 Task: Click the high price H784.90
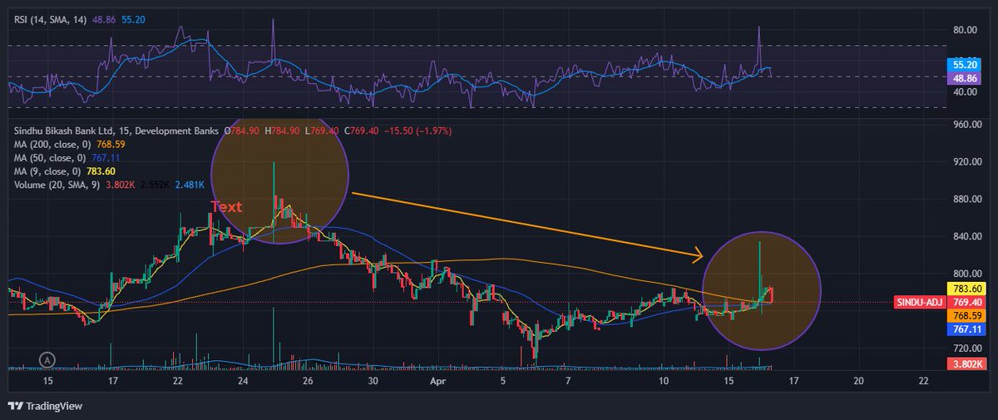pyautogui.click(x=283, y=131)
